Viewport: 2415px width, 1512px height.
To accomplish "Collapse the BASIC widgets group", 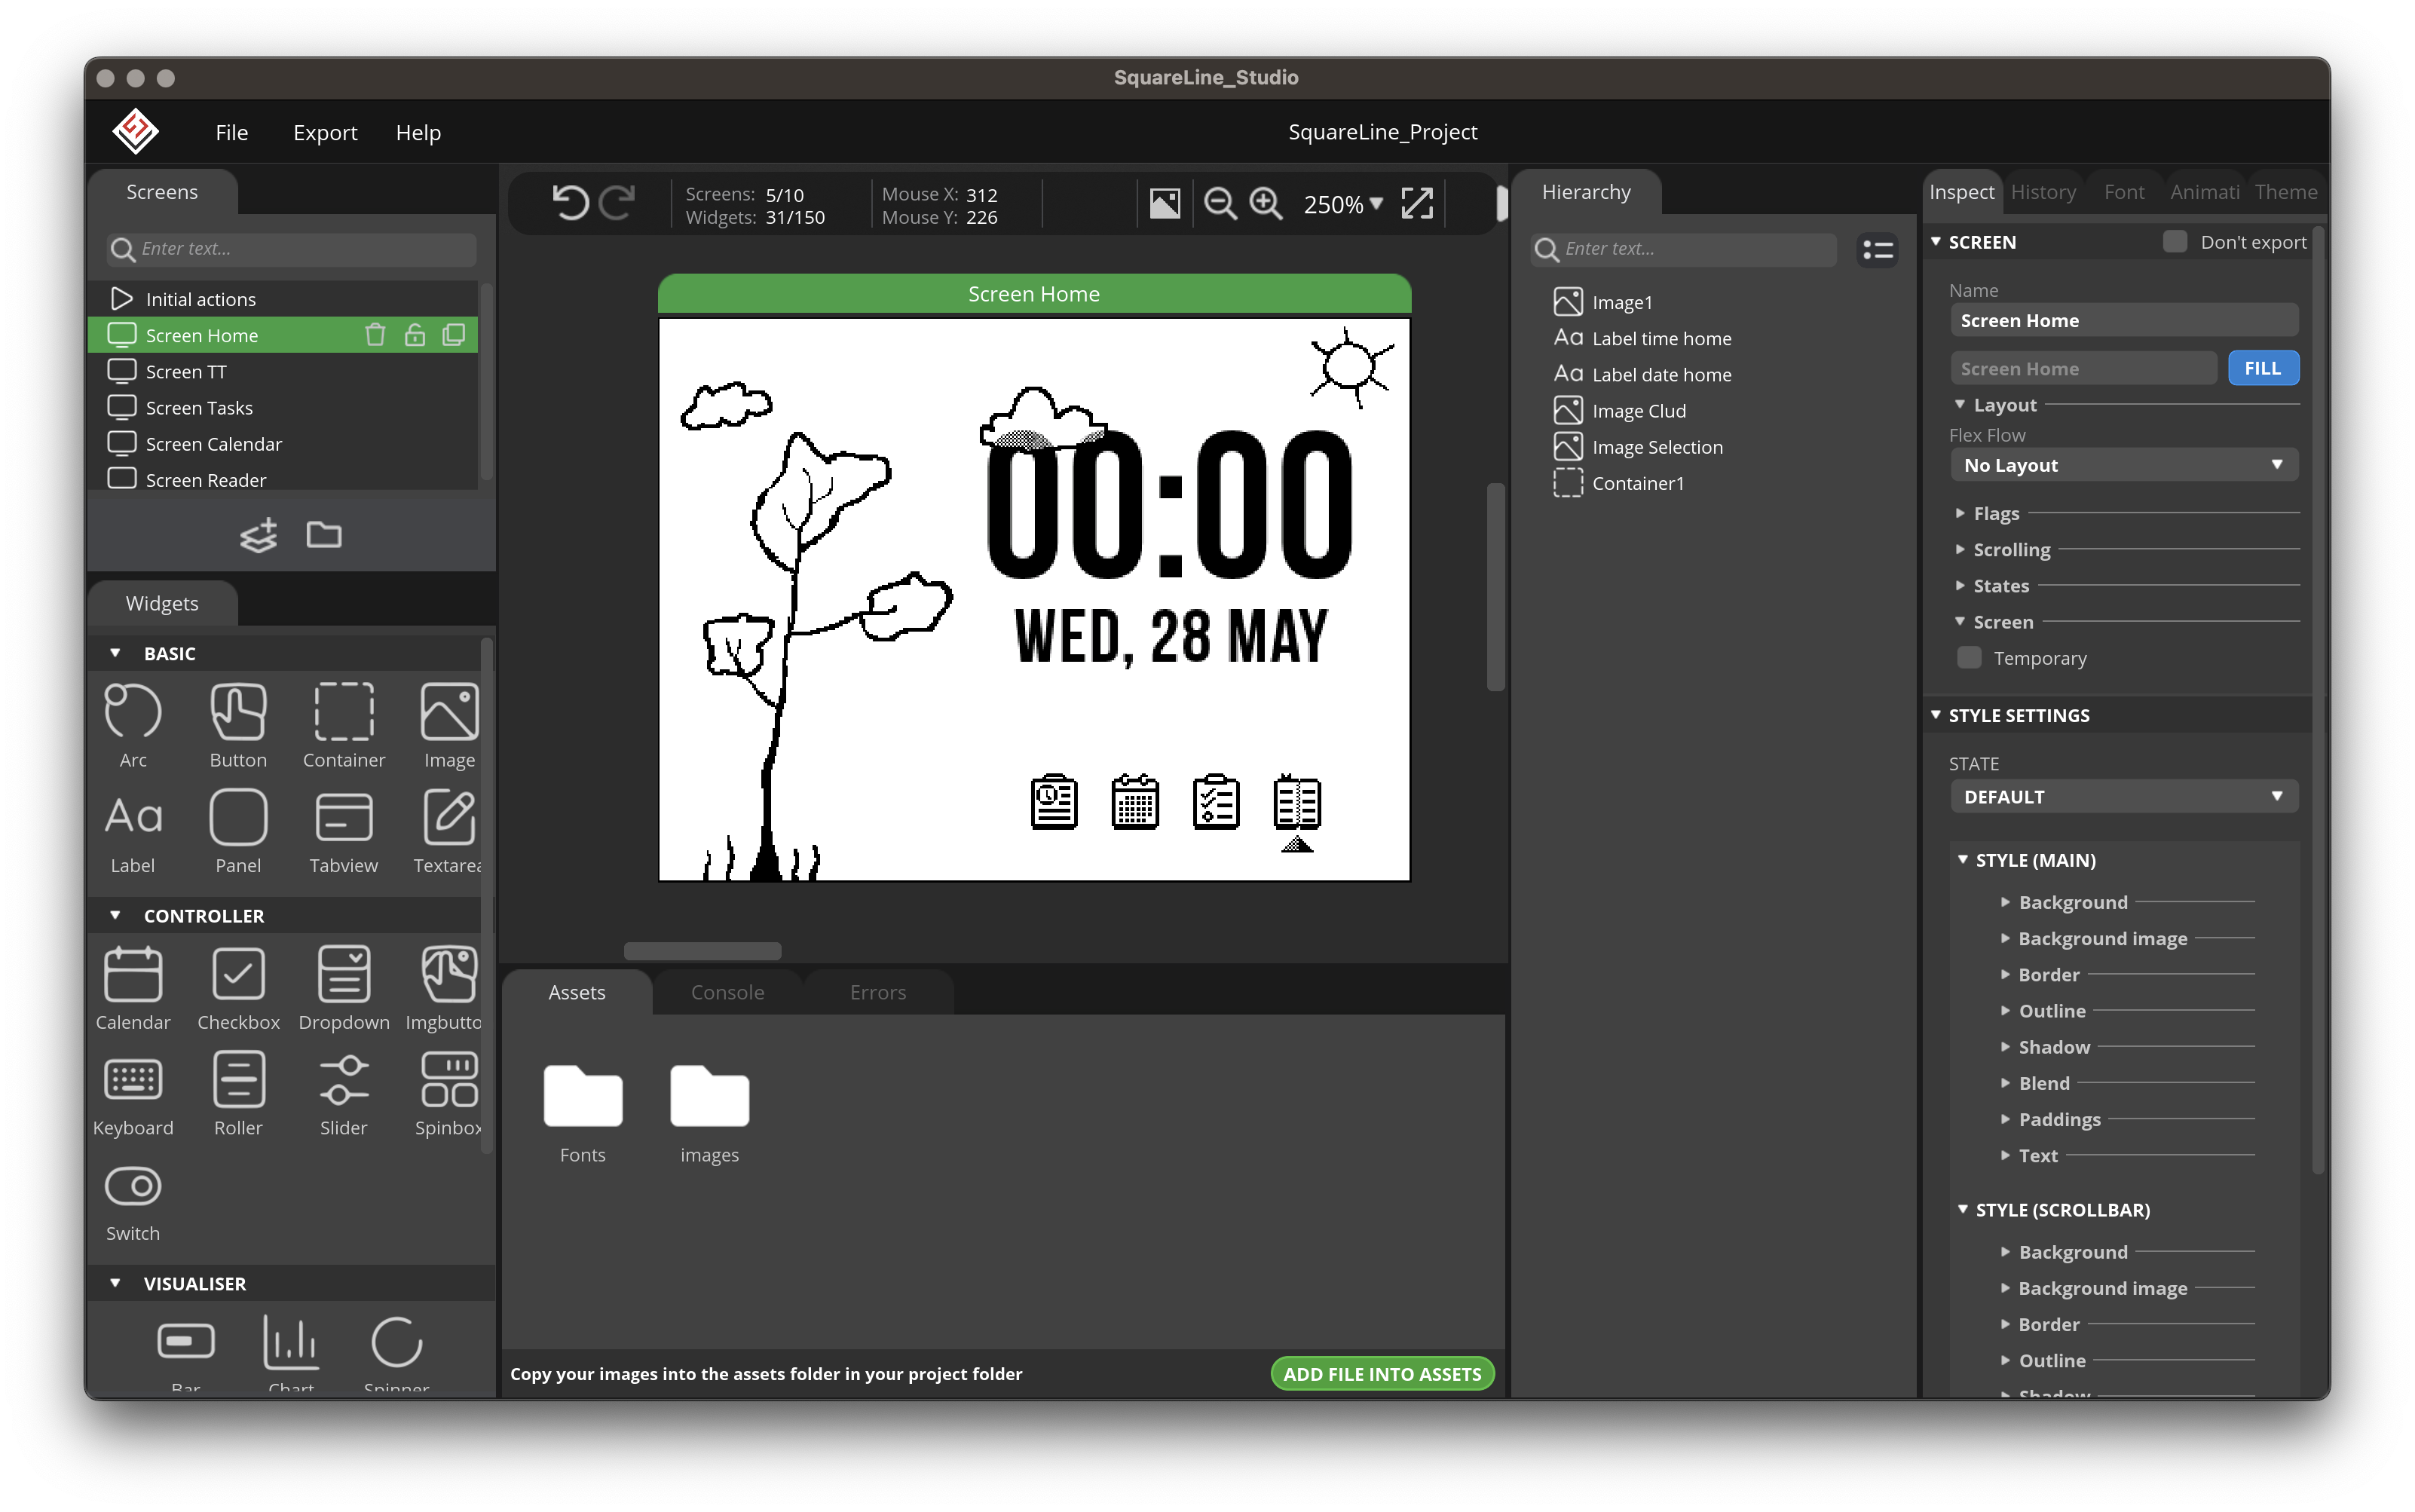I will tap(115, 653).
